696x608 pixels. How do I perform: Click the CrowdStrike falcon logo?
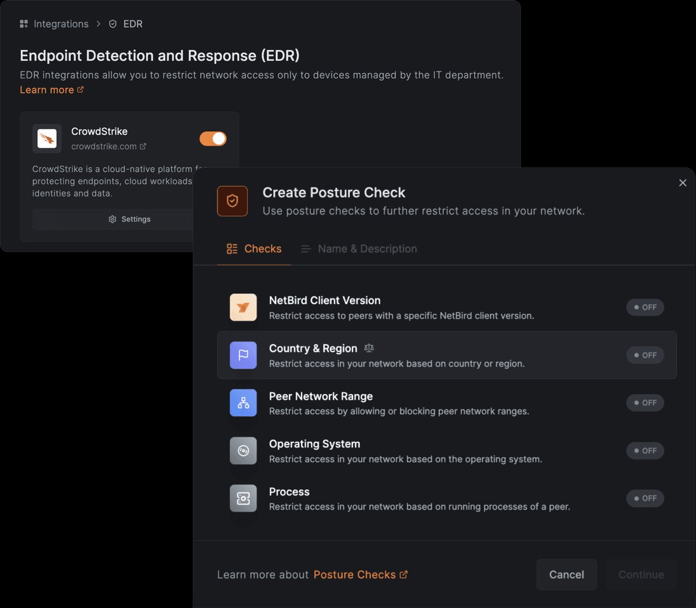tap(47, 139)
